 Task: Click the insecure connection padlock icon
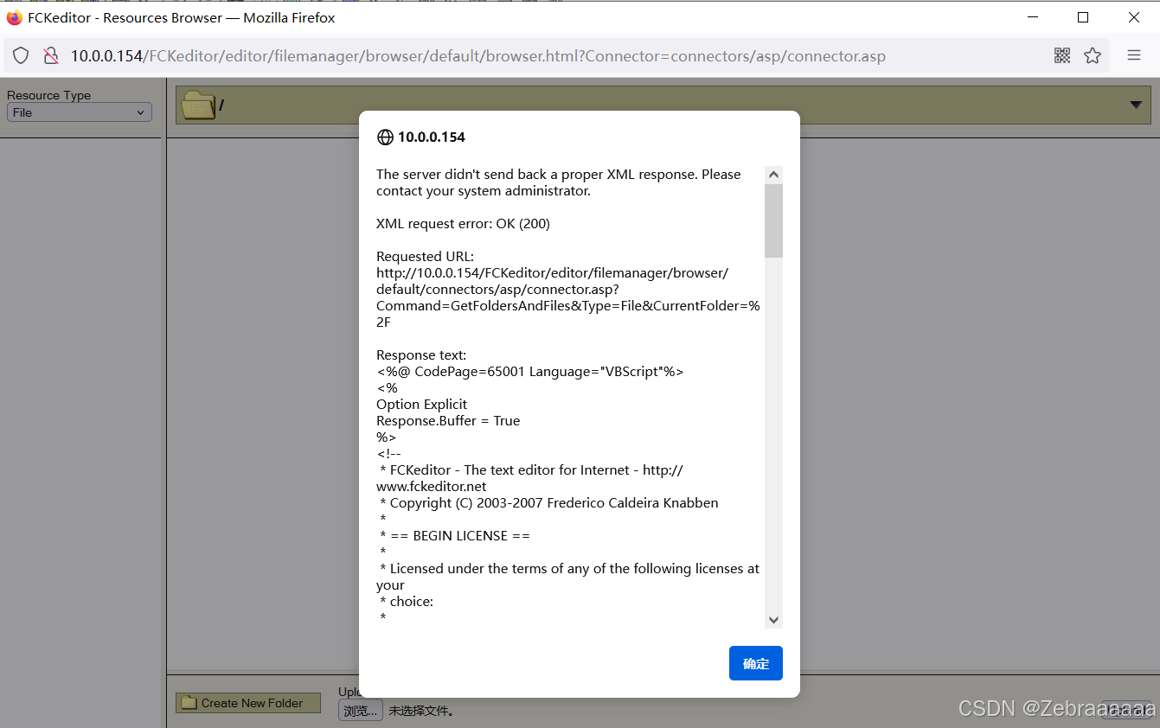pyautogui.click(x=51, y=55)
